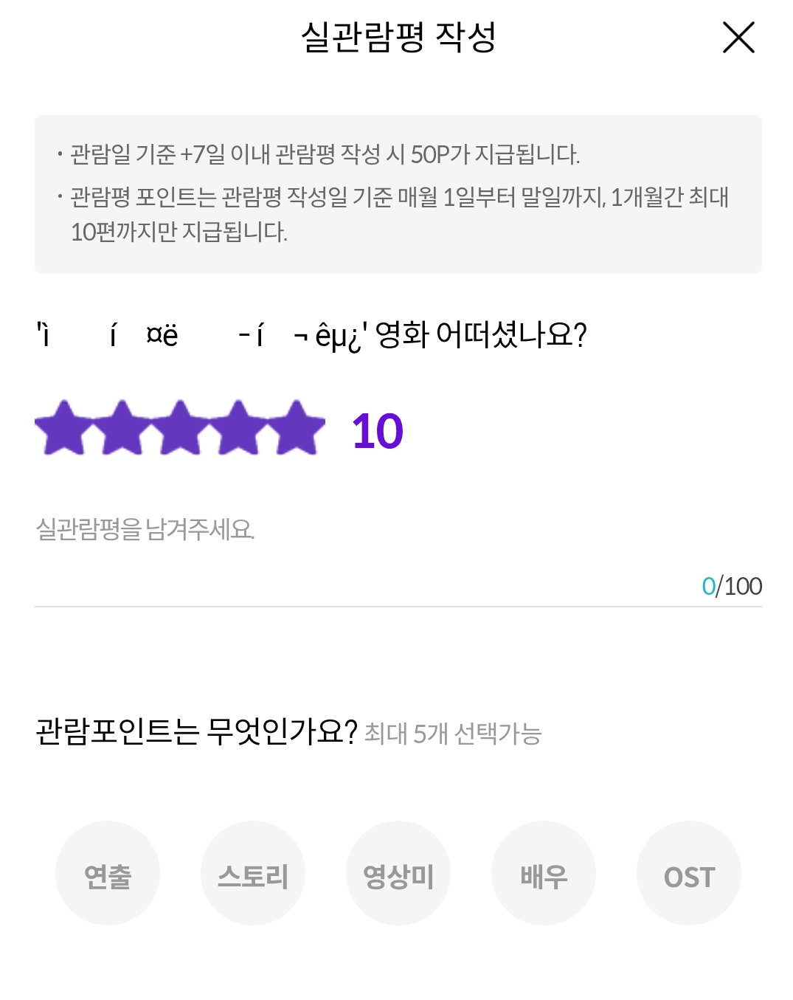
Task: Click the 50P reward notice line
Action: (x=325, y=154)
